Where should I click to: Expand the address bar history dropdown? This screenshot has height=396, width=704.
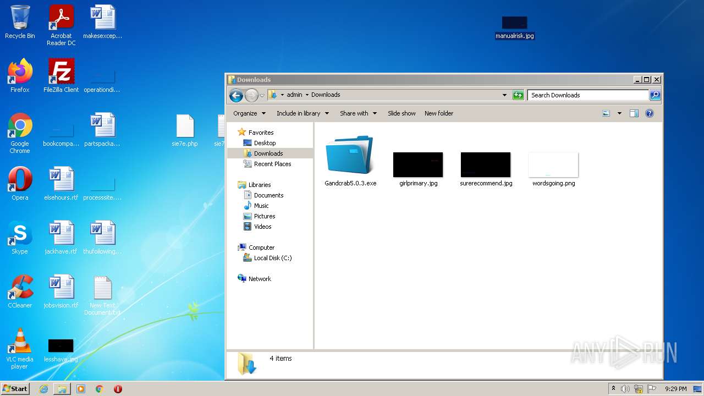[x=504, y=95]
